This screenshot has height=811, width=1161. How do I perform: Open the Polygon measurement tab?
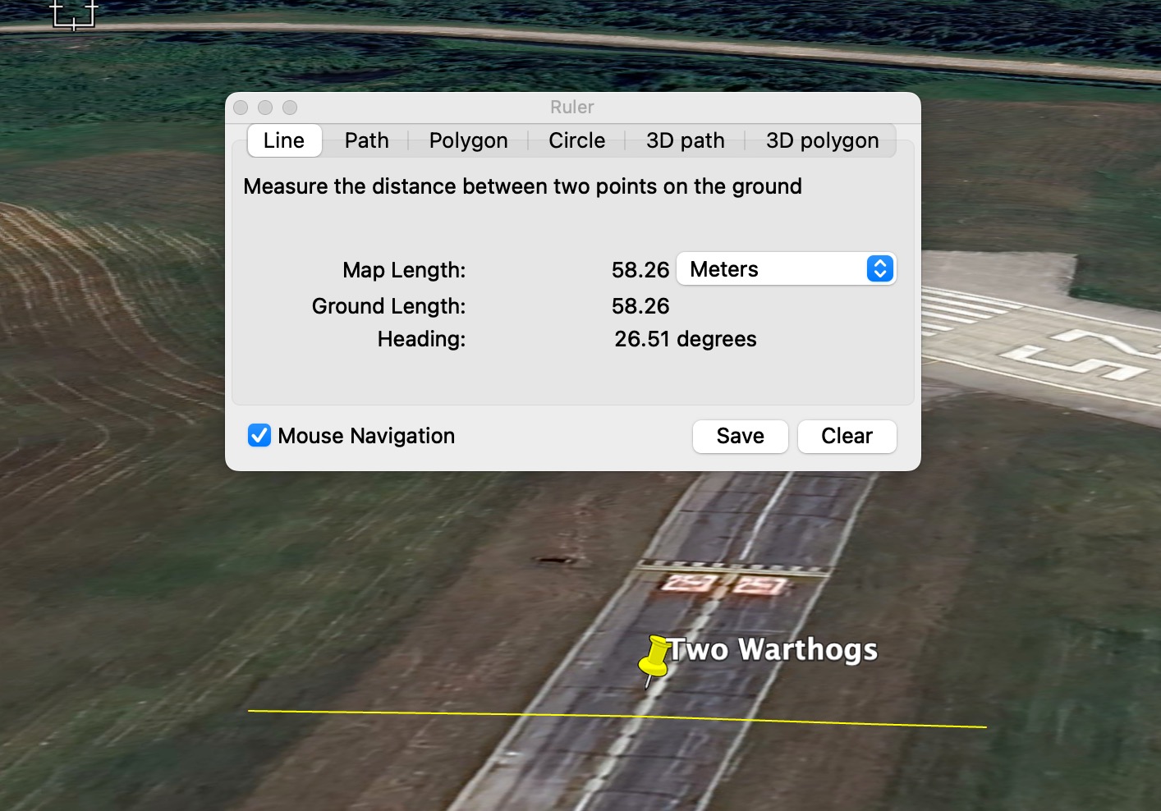click(x=468, y=140)
